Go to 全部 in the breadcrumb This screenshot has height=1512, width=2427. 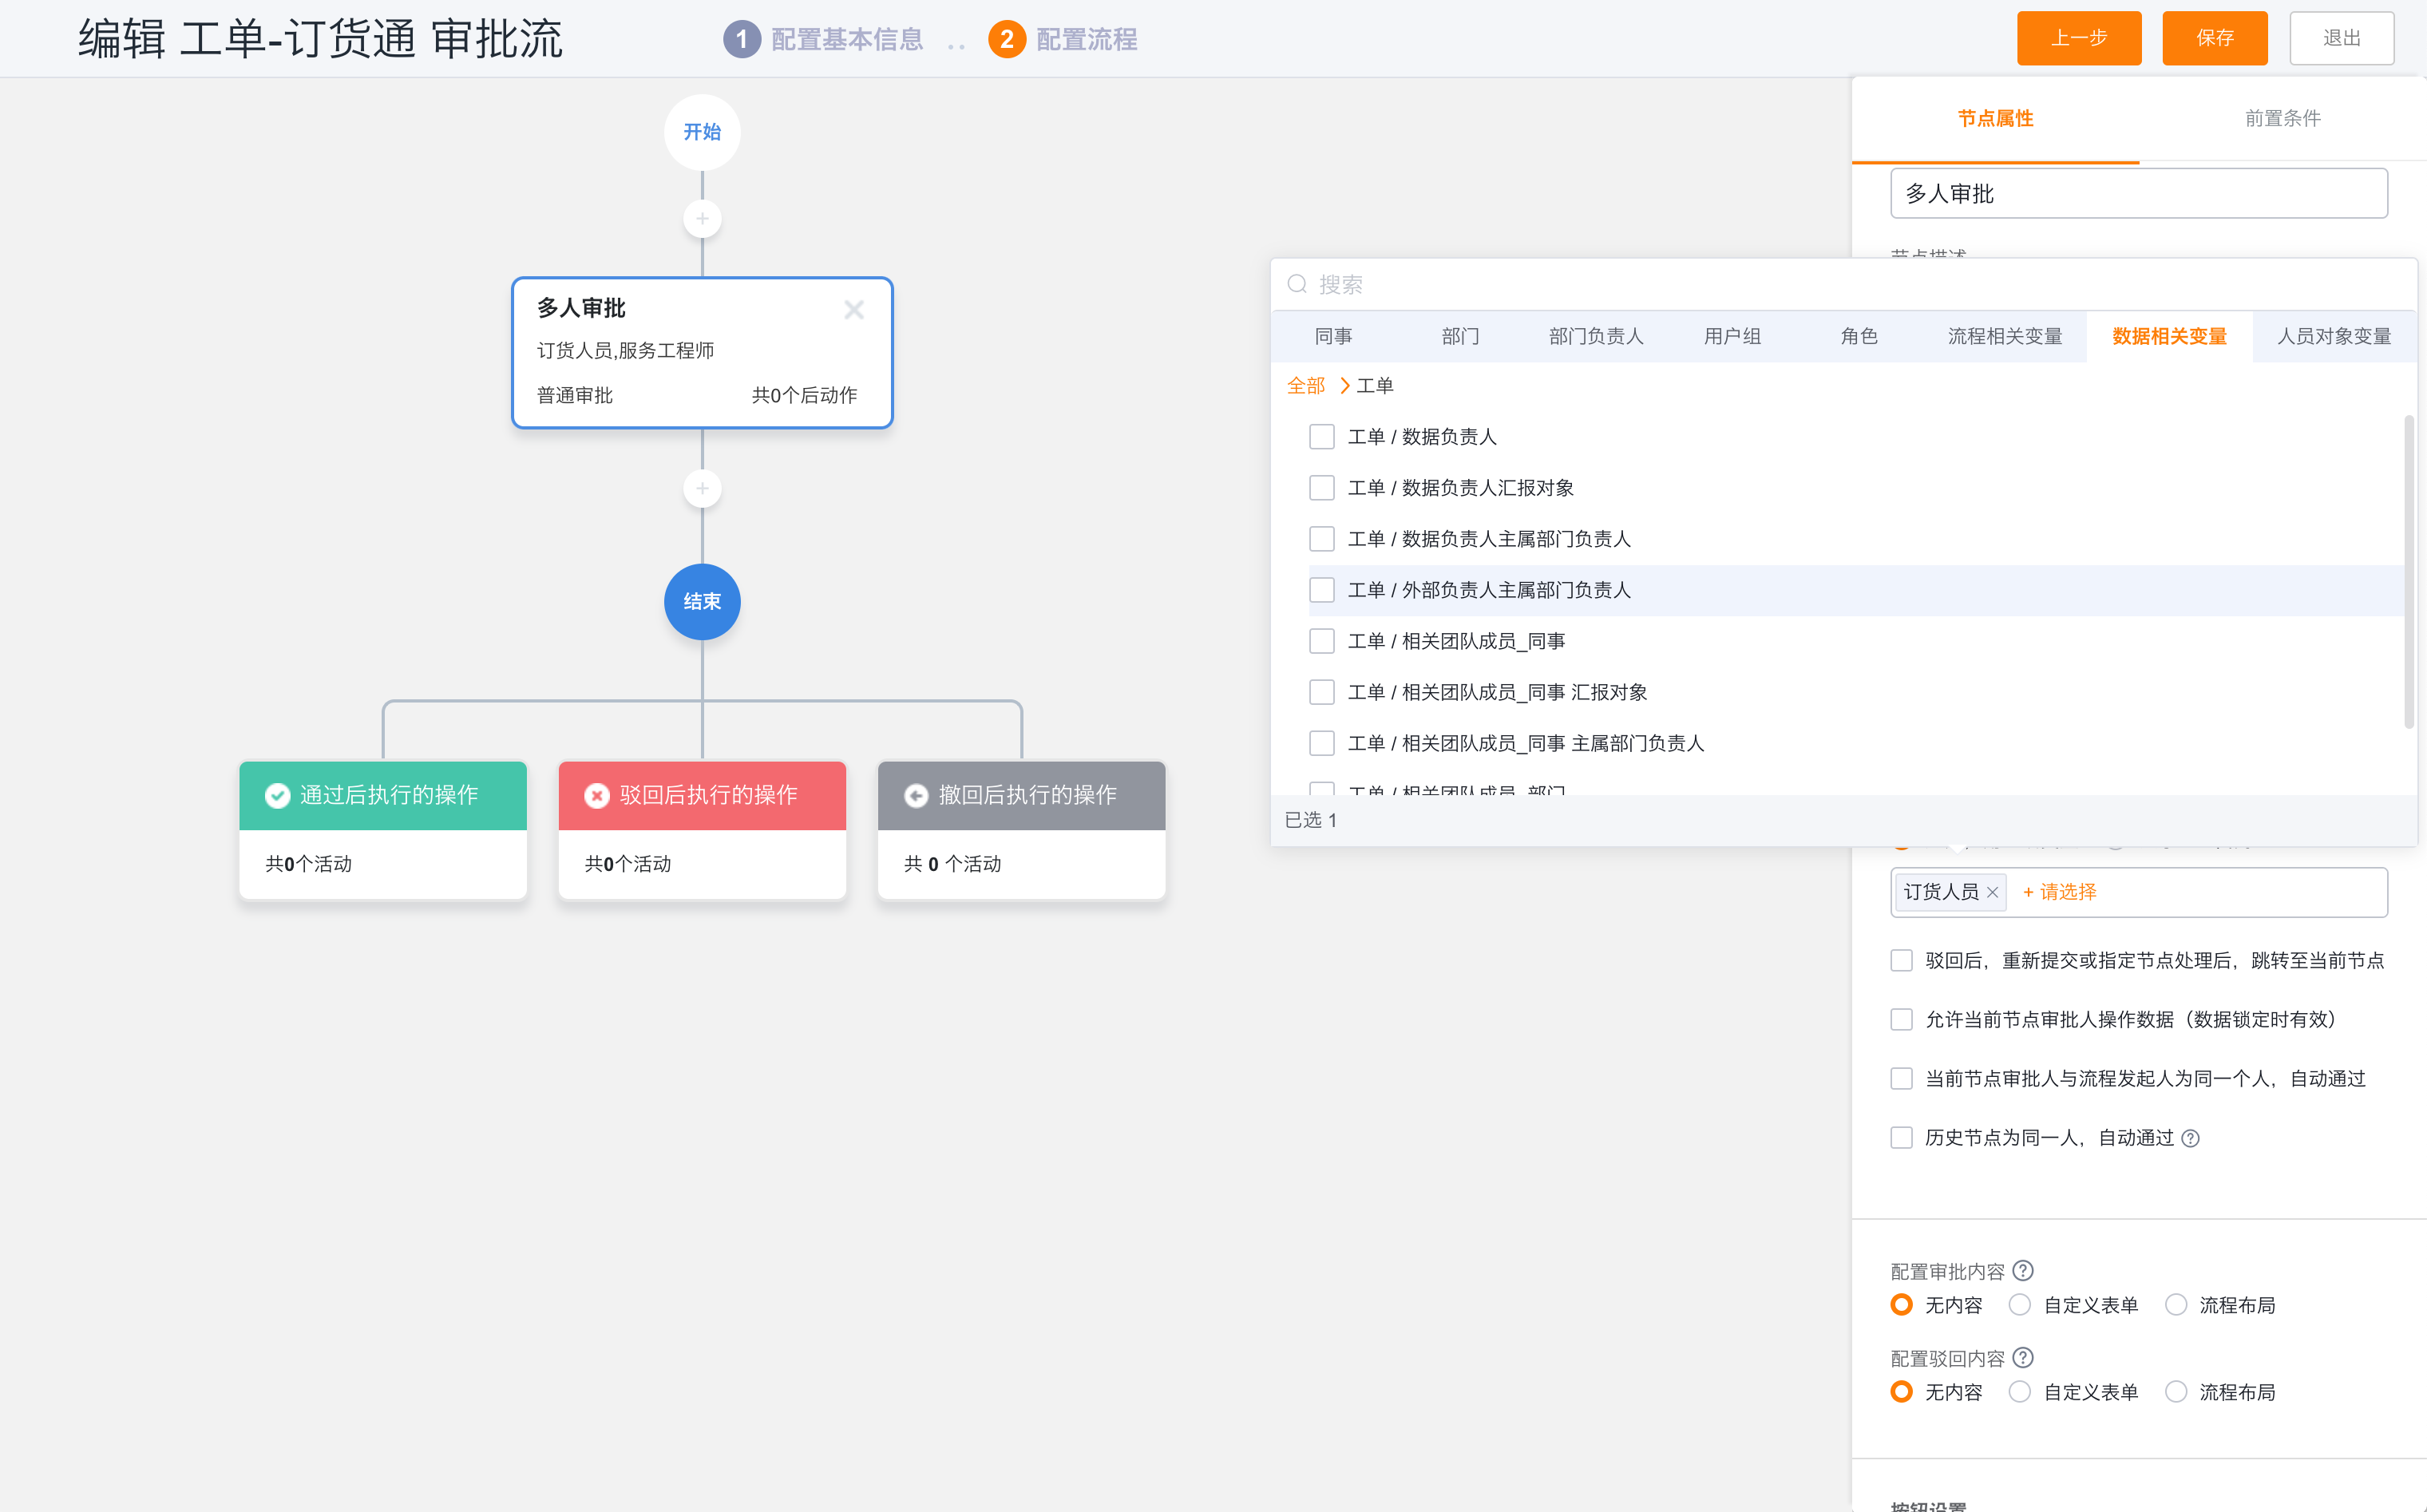pyautogui.click(x=1305, y=386)
